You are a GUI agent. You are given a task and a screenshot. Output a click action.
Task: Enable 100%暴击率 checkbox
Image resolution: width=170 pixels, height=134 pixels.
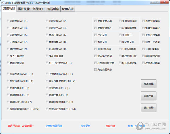[95, 49]
